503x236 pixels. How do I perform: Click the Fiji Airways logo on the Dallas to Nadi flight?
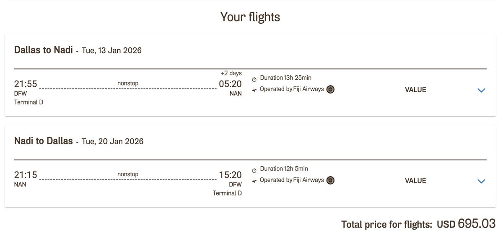330,89
